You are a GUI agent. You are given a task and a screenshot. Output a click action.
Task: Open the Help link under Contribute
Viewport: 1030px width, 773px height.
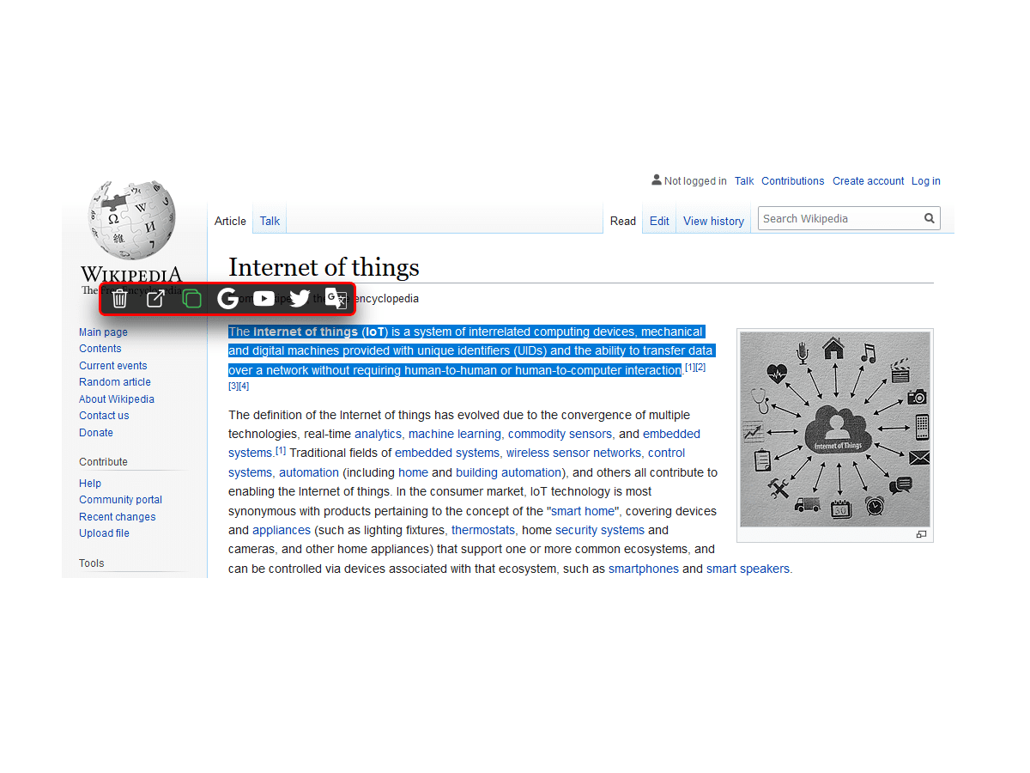click(90, 484)
